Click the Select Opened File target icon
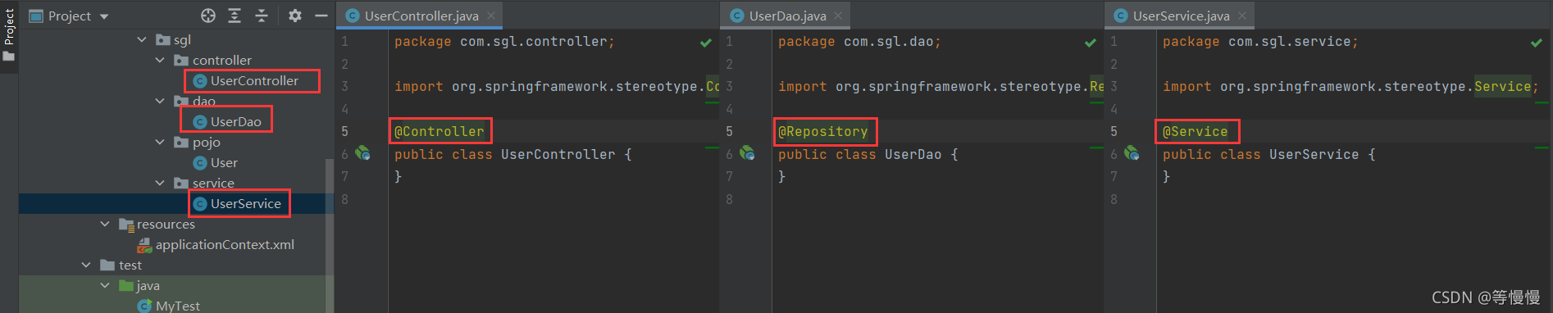 (x=208, y=16)
